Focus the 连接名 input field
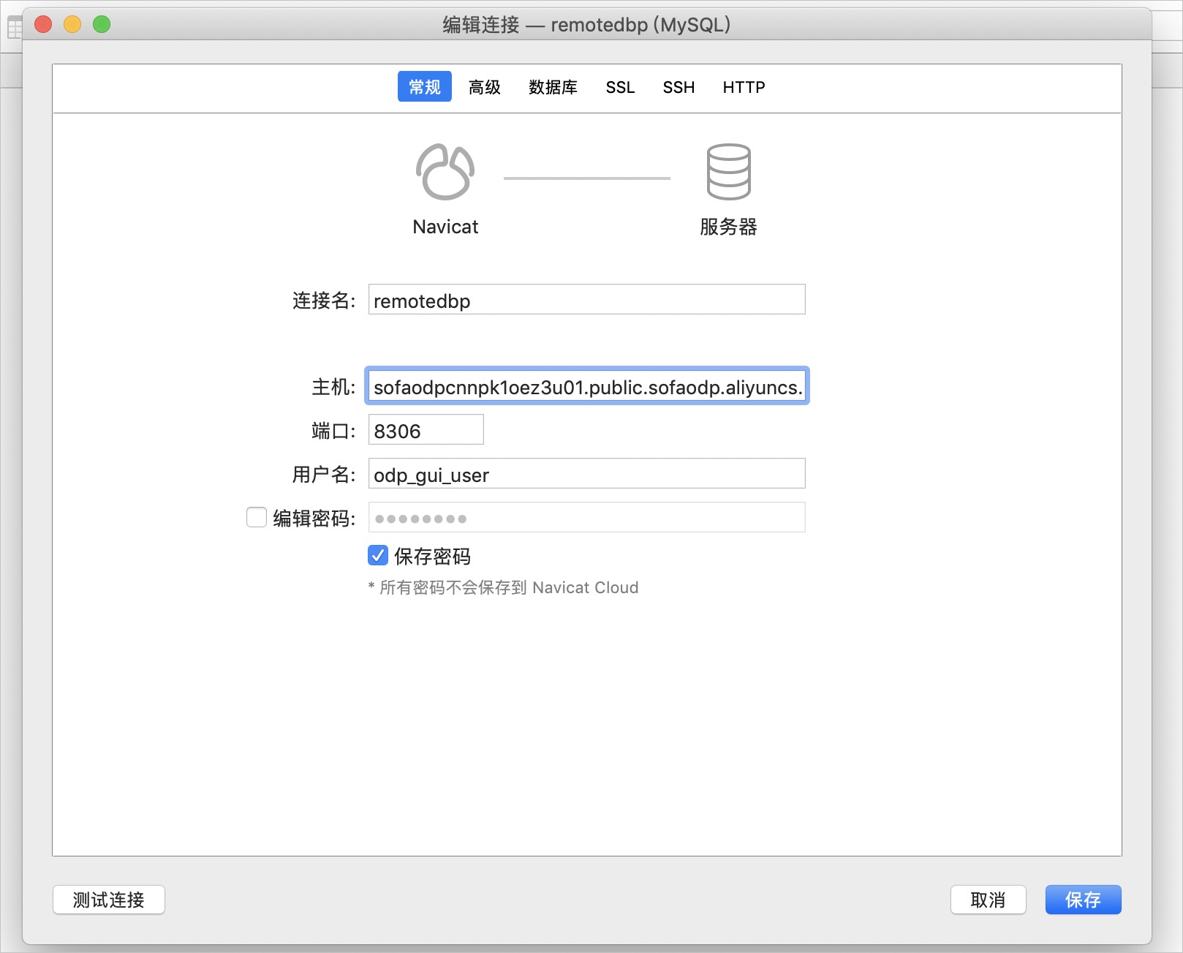The width and height of the screenshot is (1183, 953). [586, 299]
